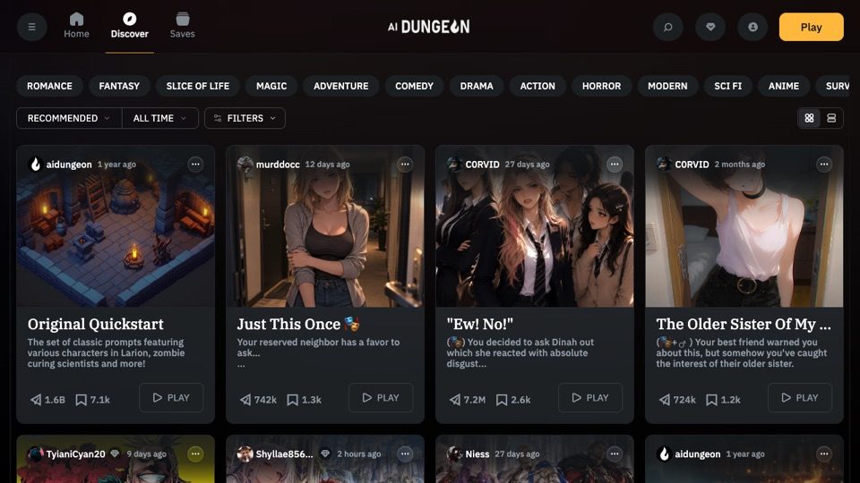Screen dimensions: 860x483
Task: Open options menu on "Ew! No!" card
Action: point(615,165)
